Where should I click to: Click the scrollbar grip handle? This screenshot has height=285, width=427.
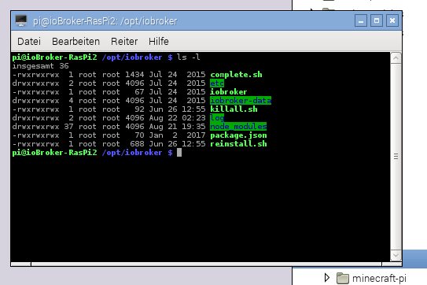tap(396, 156)
